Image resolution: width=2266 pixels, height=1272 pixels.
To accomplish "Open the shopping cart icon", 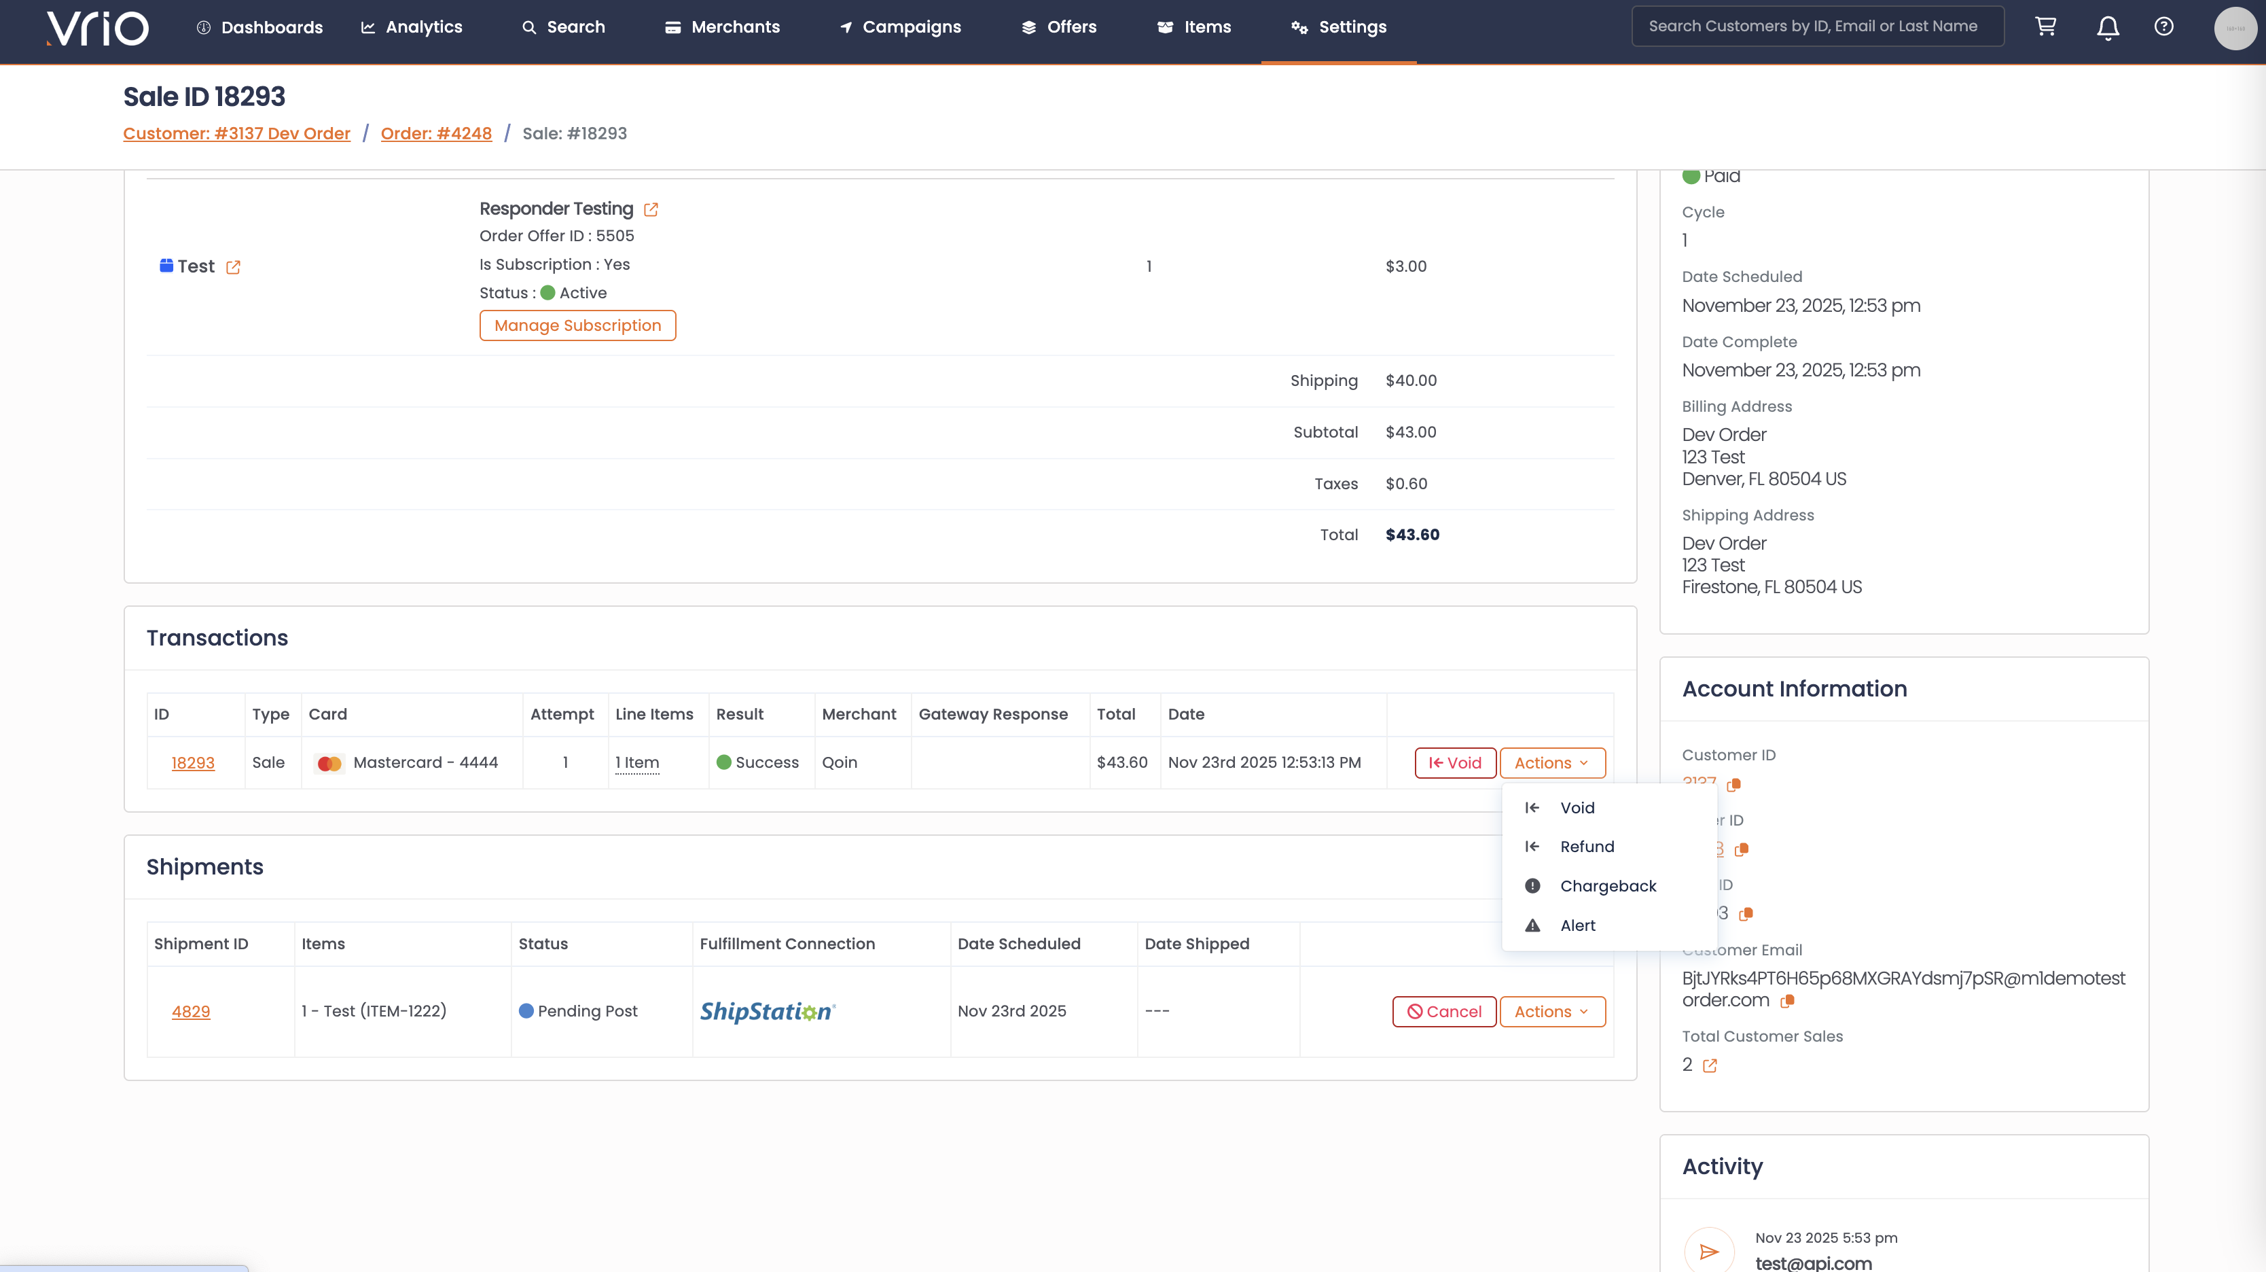I will pos(2045,26).
